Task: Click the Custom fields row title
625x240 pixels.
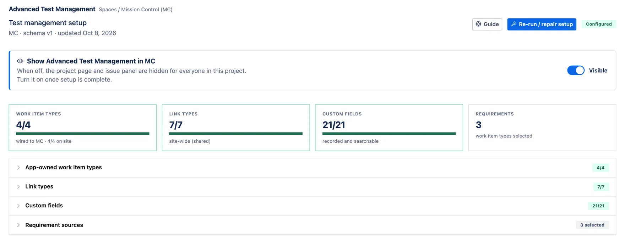Action: click(44, 206)
